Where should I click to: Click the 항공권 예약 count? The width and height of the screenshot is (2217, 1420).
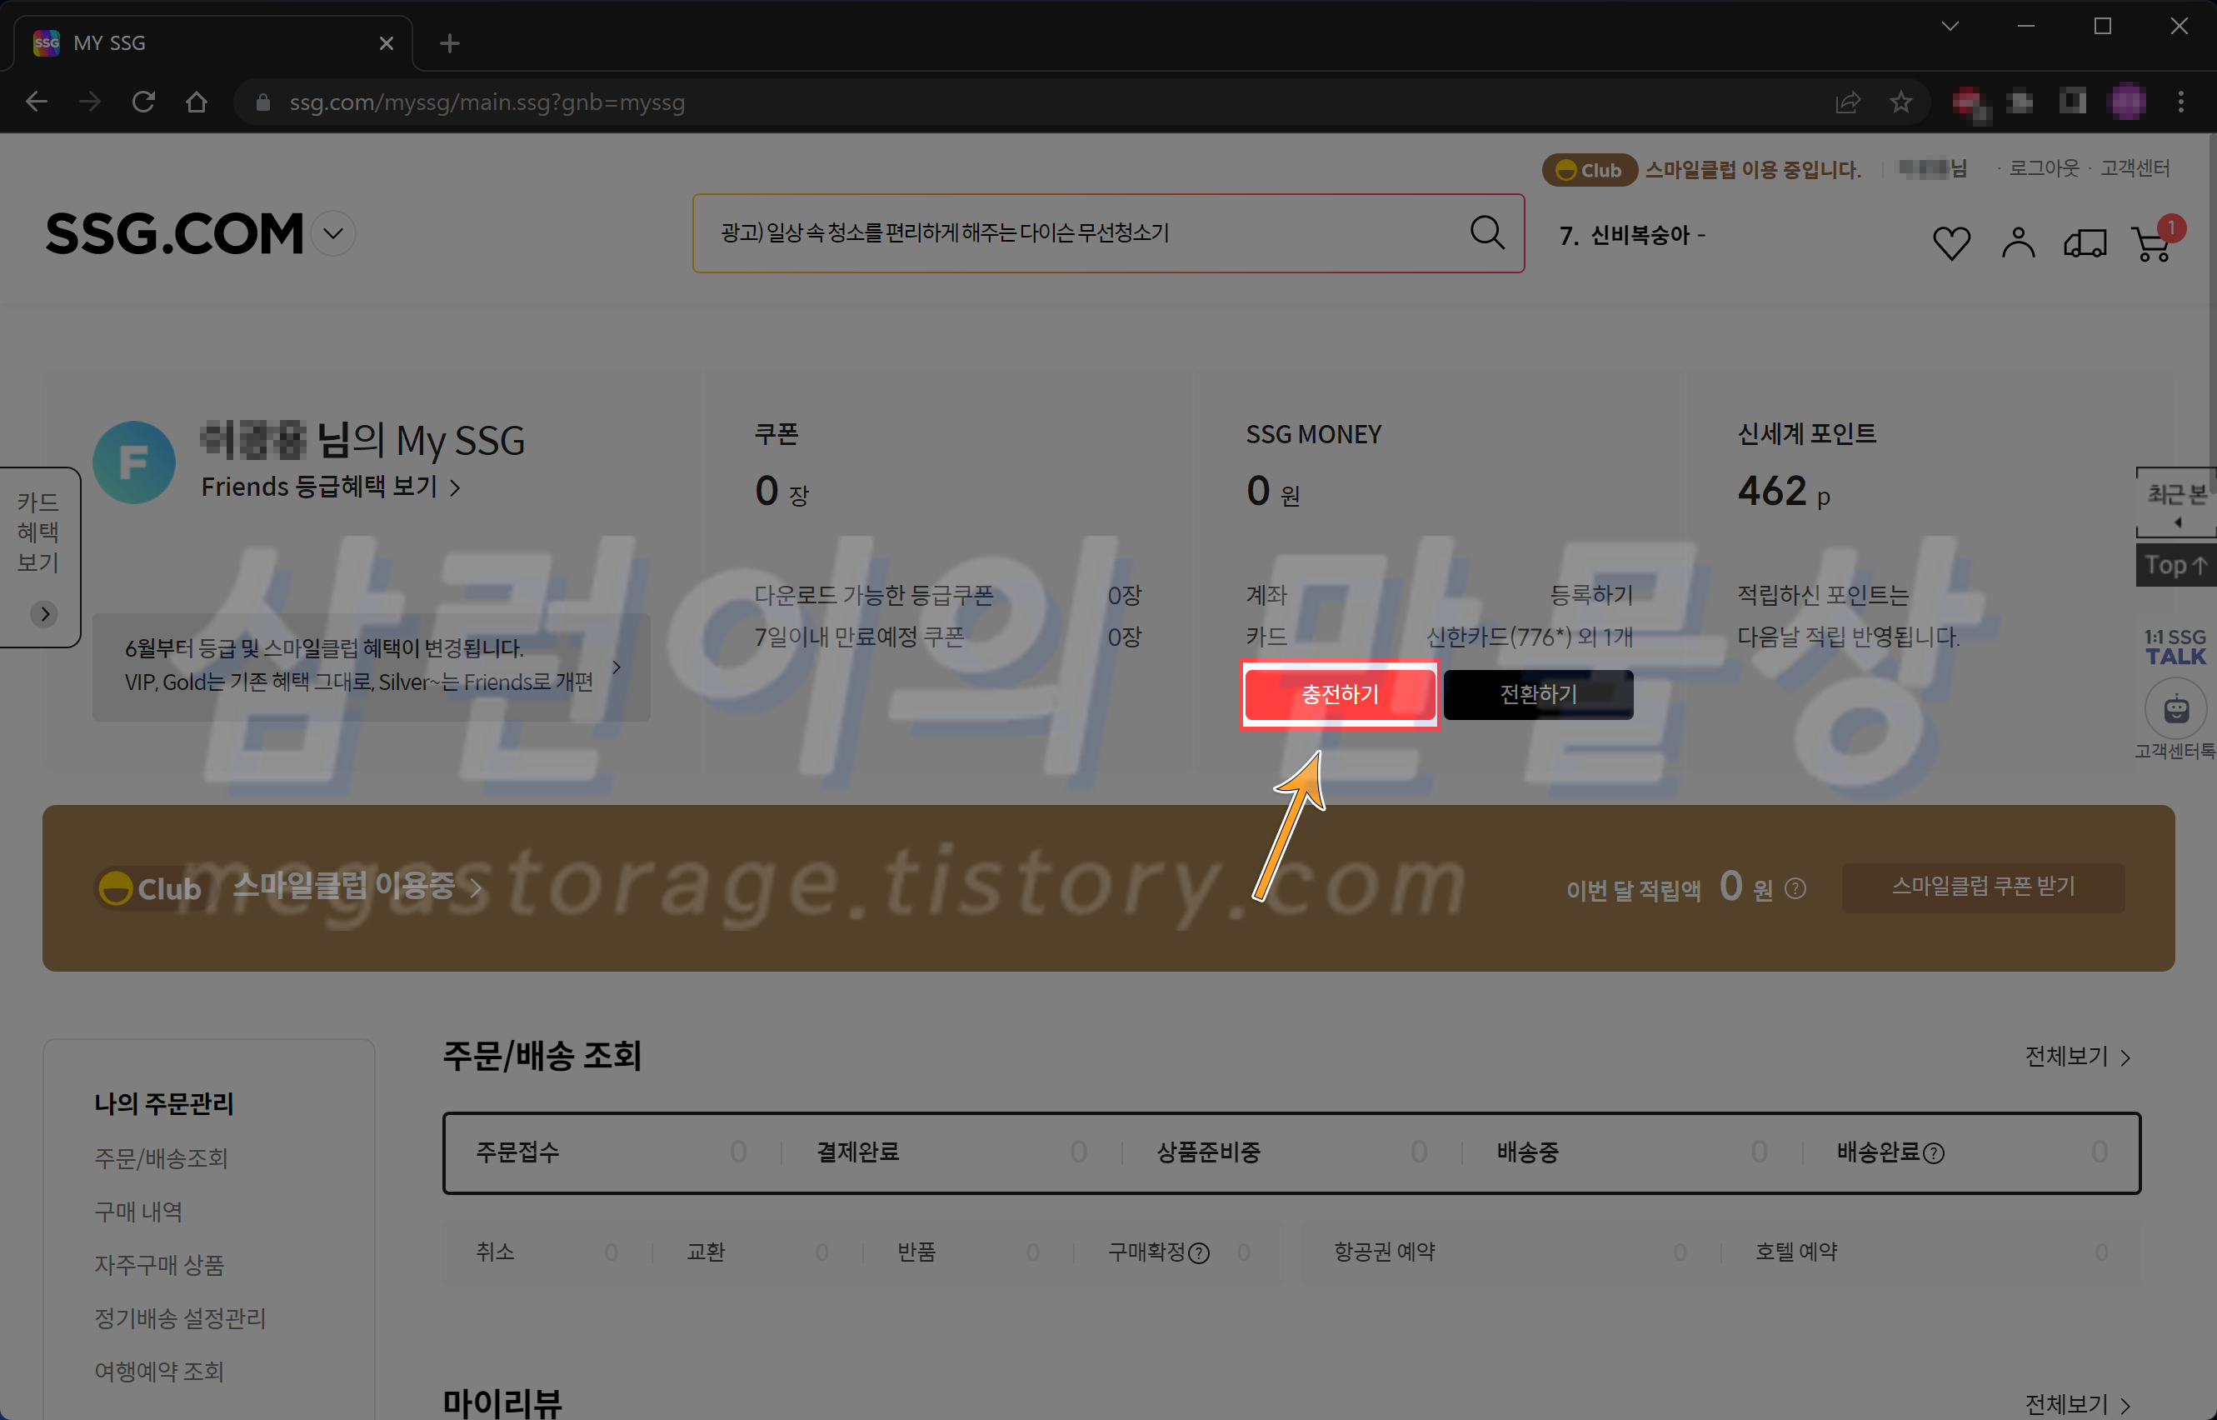[1680, 1253]
